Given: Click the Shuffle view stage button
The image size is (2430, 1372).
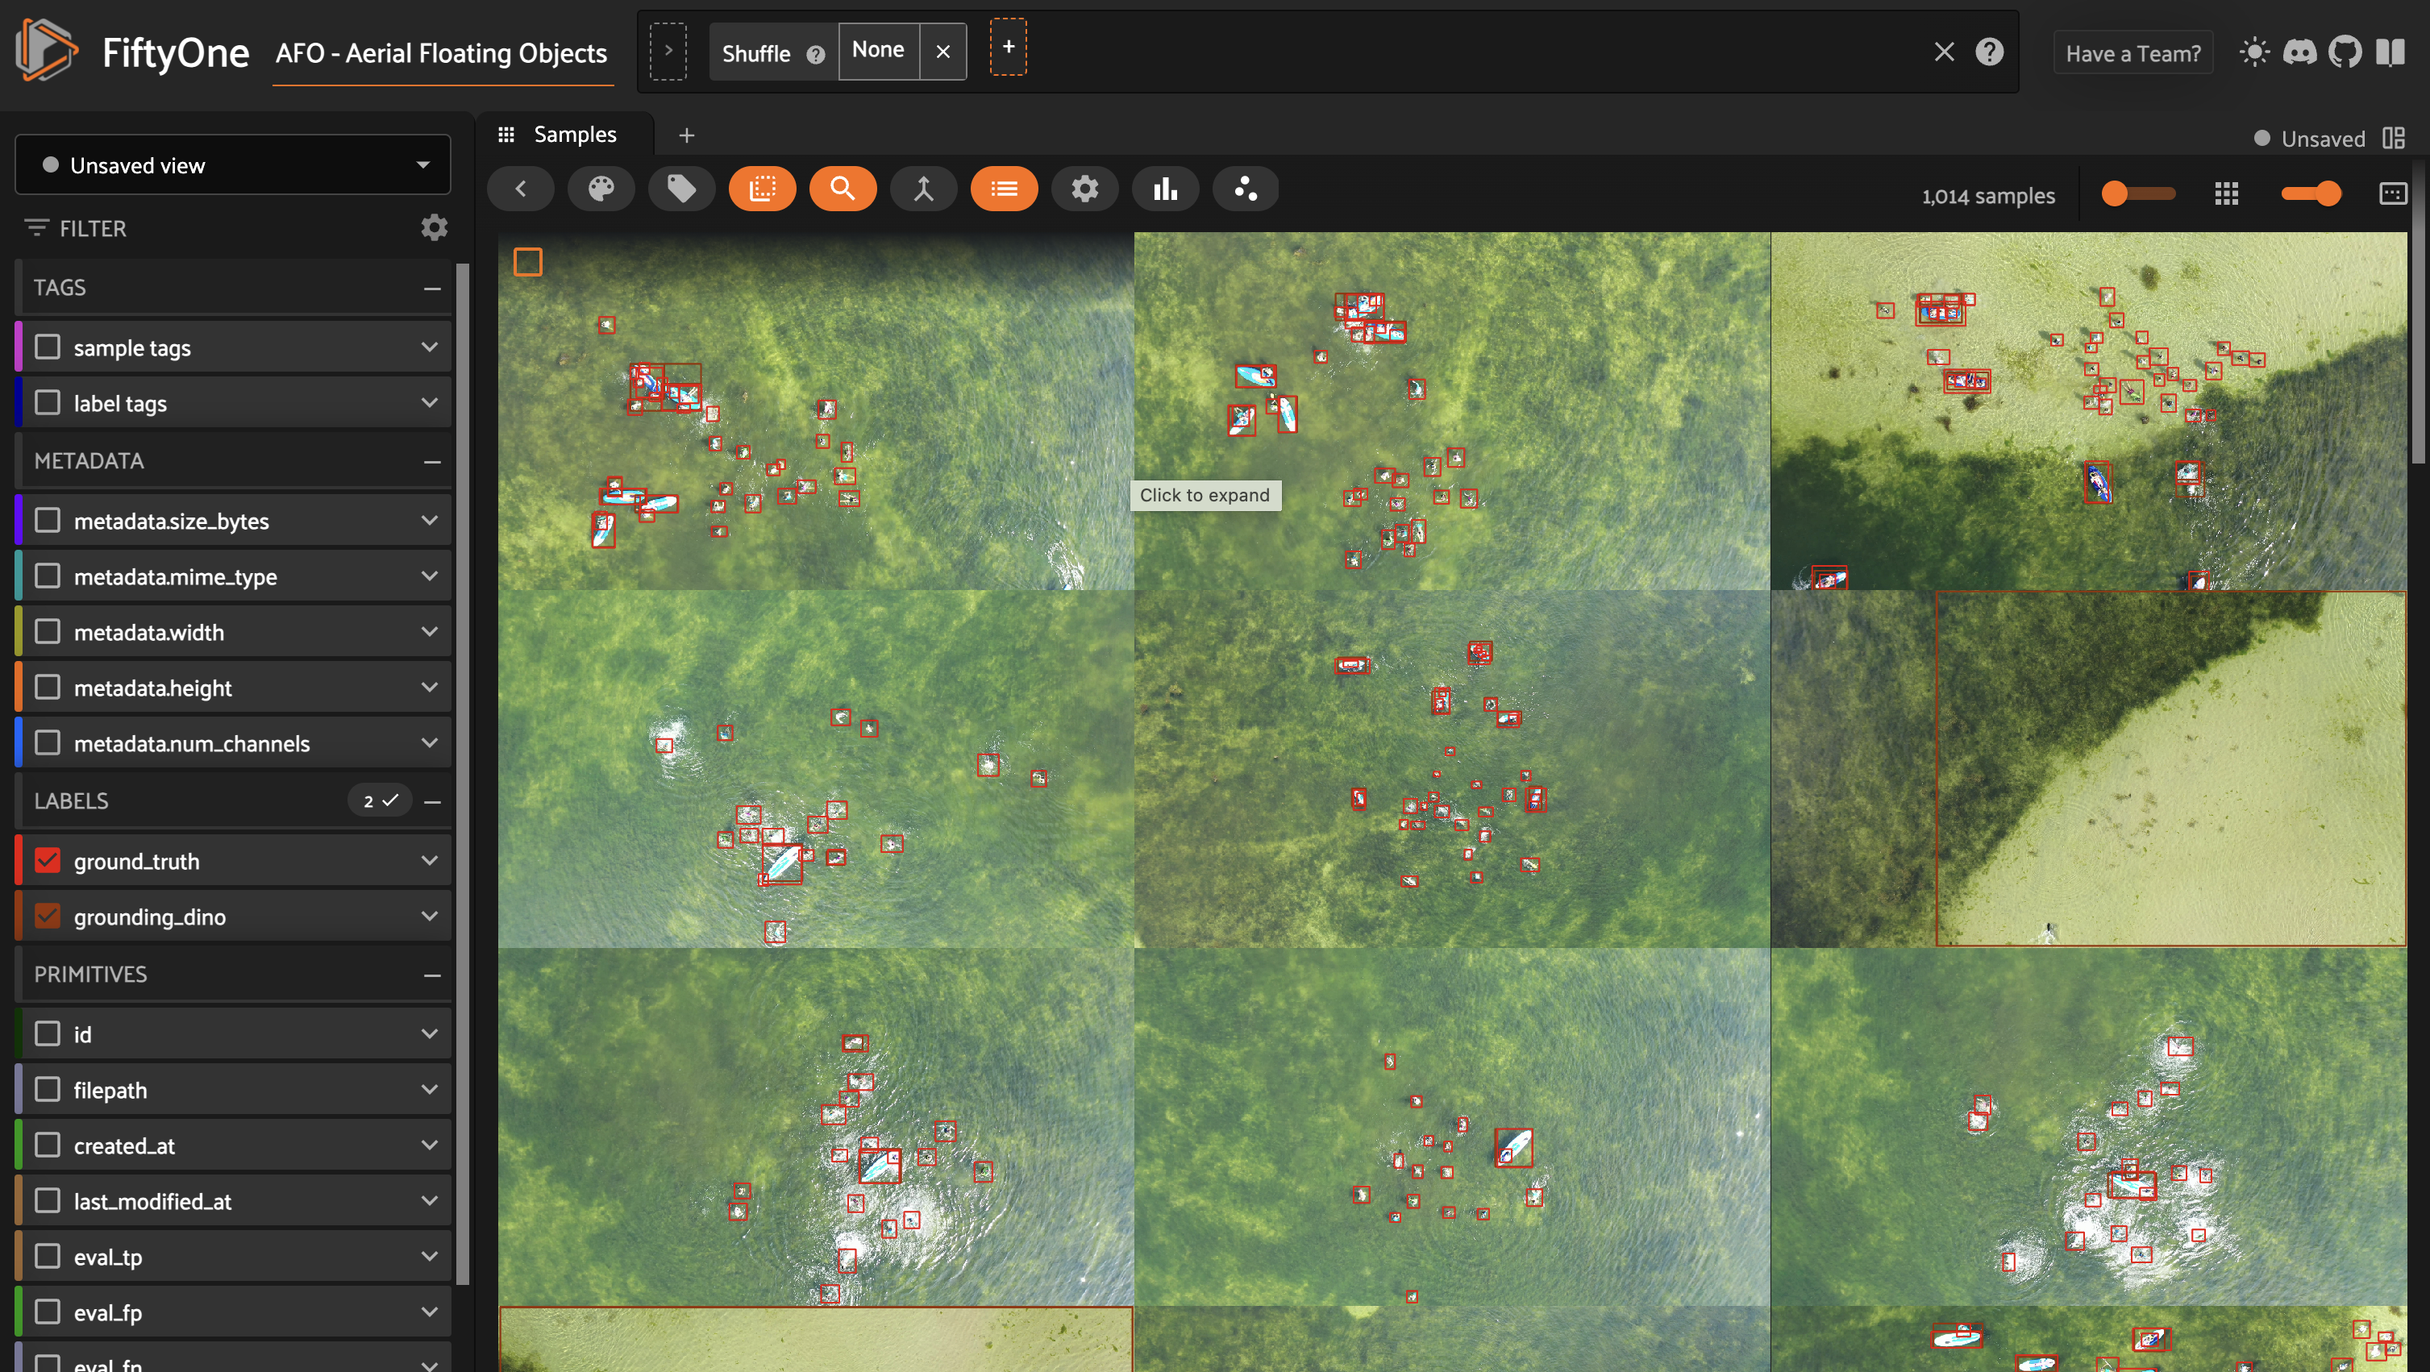Looking at the screenshot, I should (755, 54).
